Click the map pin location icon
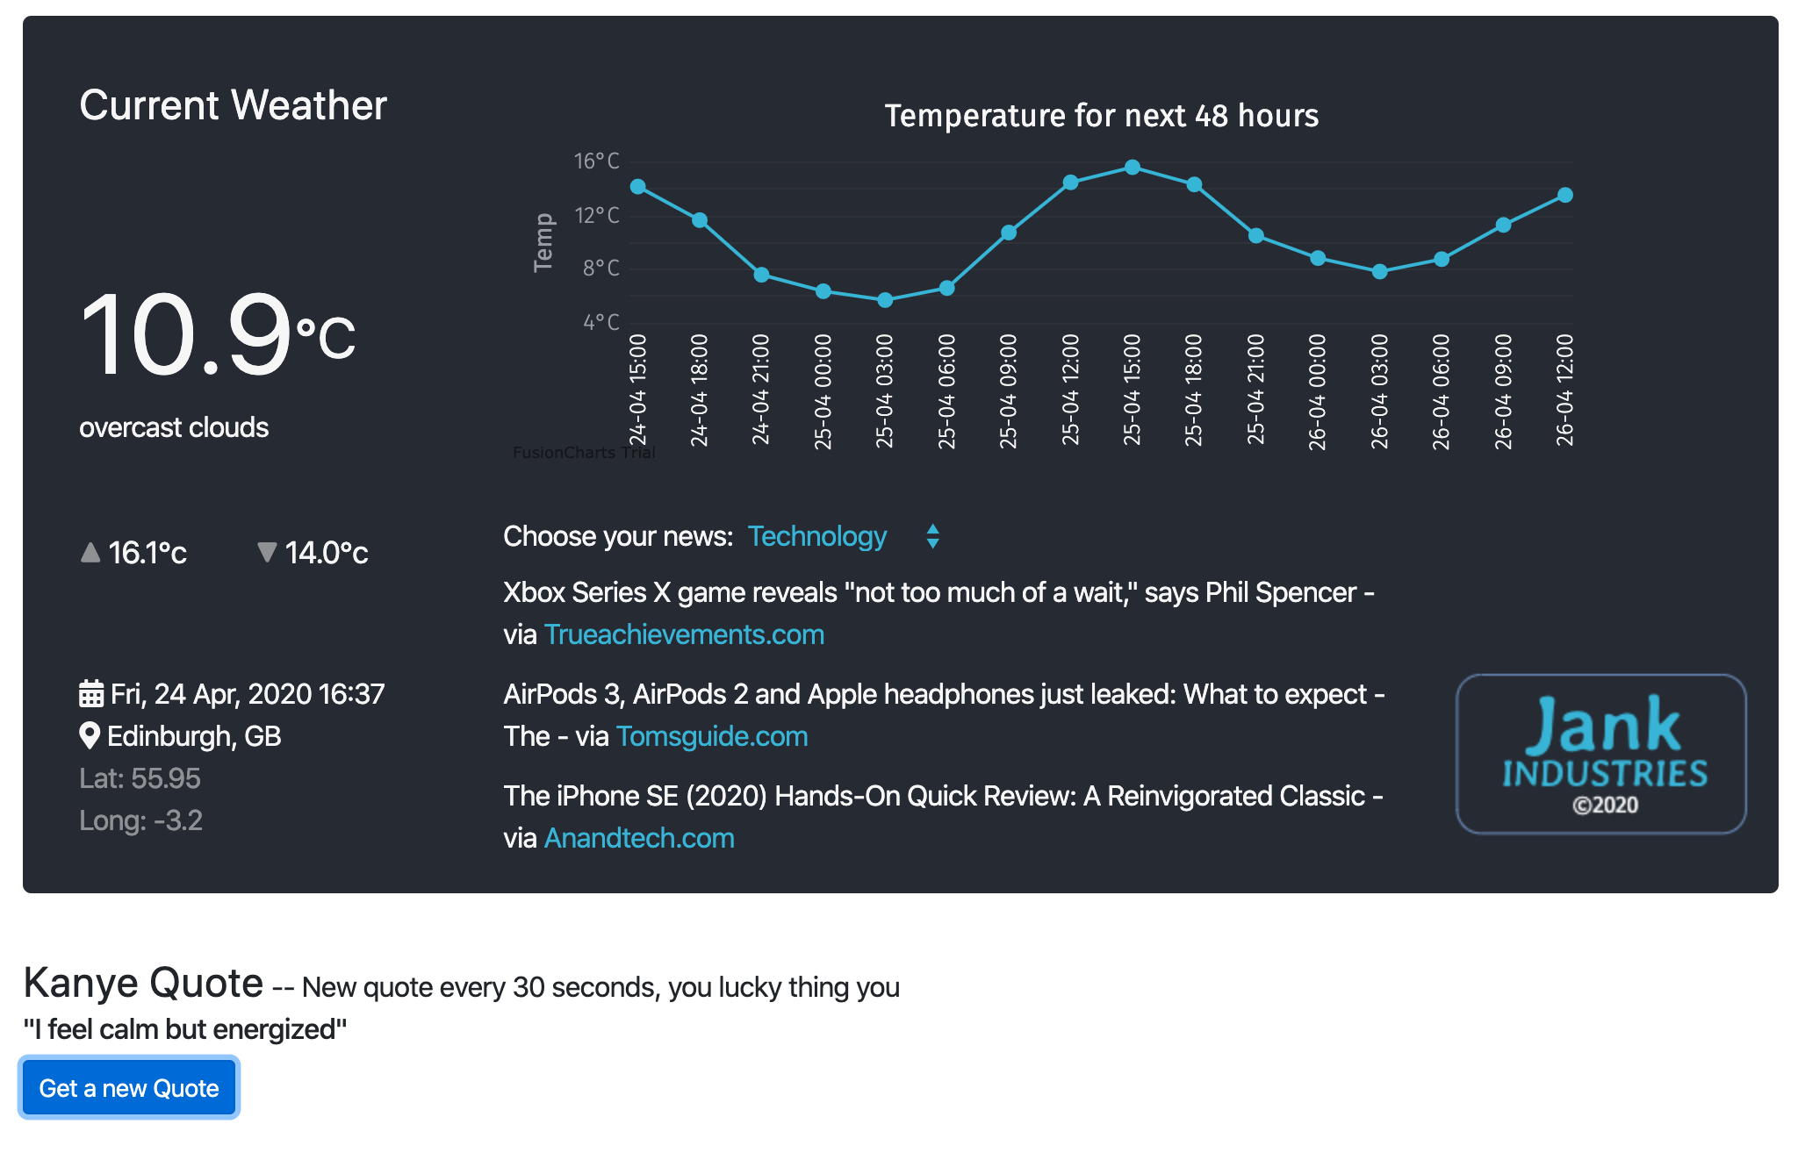This screenshot has width=1805, height=1153. tap(89, 735)
